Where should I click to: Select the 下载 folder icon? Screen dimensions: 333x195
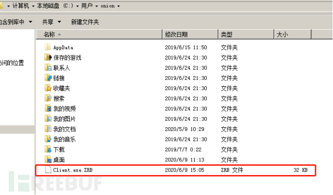(48, 150)
